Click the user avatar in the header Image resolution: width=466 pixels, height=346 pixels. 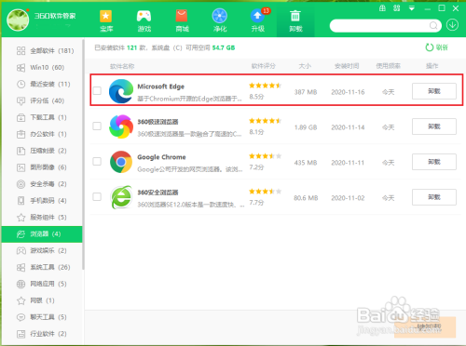point(18,20)
